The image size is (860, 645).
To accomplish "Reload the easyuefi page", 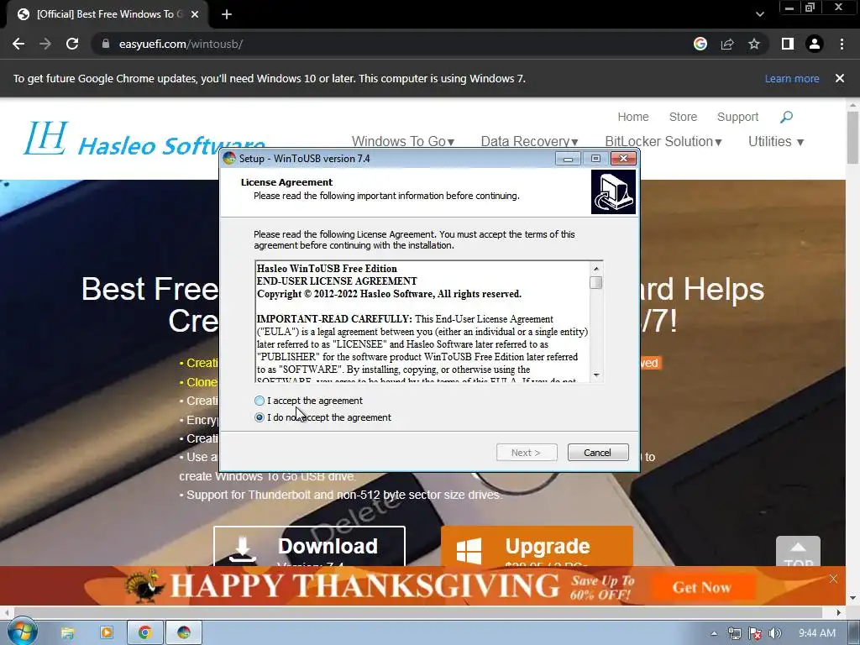I will pyautogui.click(x=72, y=44).
